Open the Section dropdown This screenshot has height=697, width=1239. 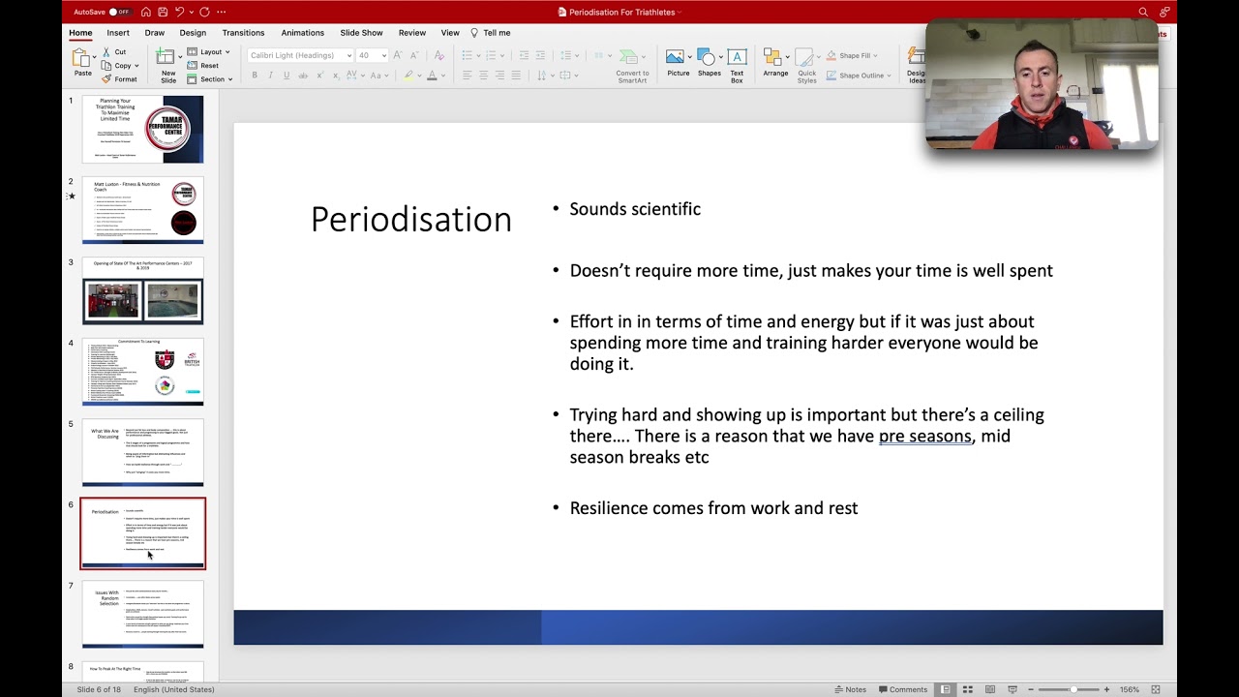209,79
